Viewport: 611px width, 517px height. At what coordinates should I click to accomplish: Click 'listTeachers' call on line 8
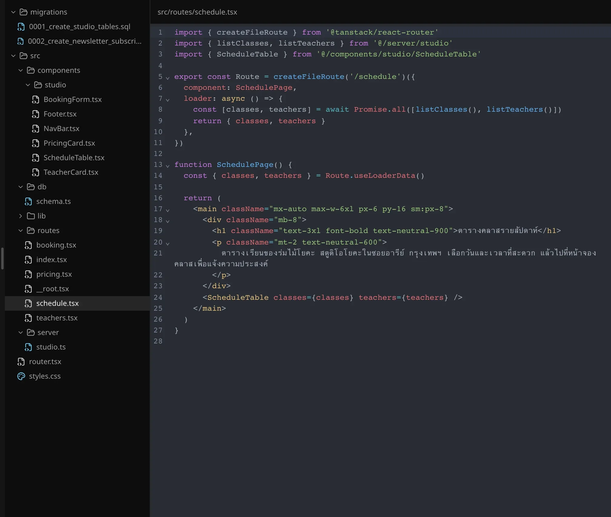click(x=515, y=110)
